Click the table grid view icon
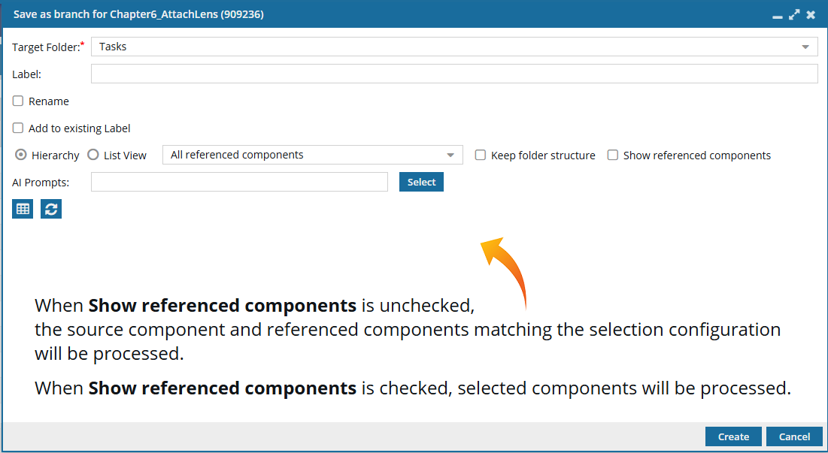828x453 pixels. (23, 209)
